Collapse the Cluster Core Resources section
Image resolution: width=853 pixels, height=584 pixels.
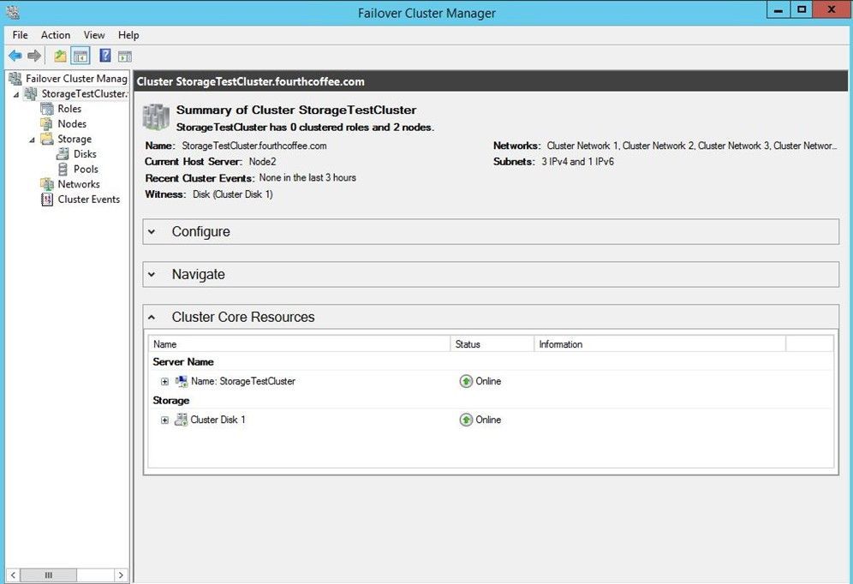(152, 317)
